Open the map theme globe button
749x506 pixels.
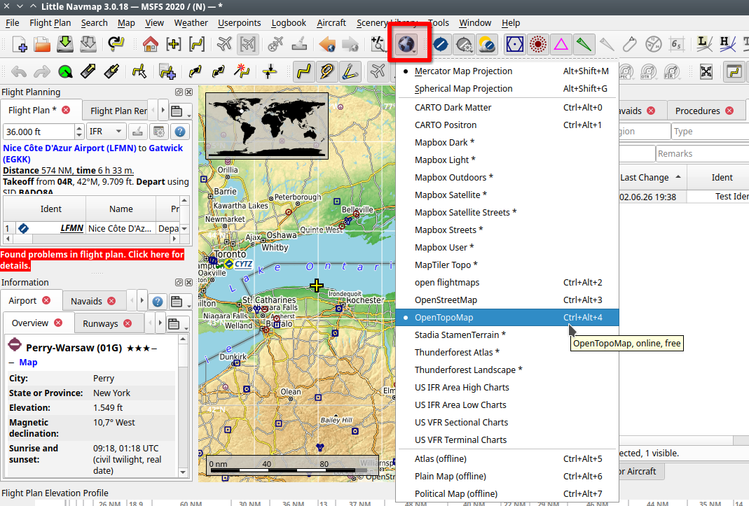[x=406, y=44]
